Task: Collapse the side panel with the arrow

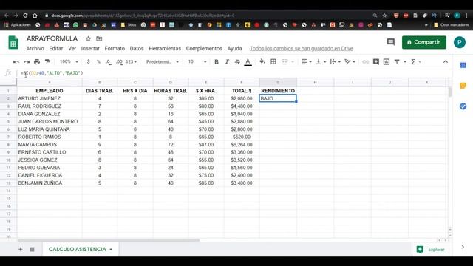Action: pyautogui.click(x=463, y=247)
